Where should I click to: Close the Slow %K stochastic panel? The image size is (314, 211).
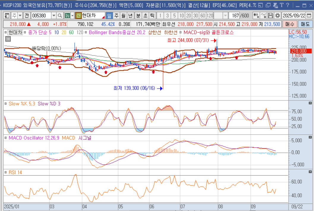(310, 103)
